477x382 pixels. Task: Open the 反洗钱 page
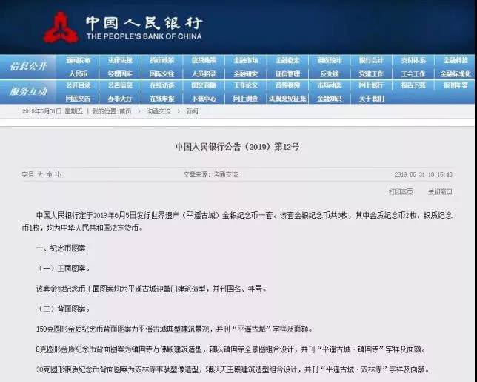(x=329, y=73)
